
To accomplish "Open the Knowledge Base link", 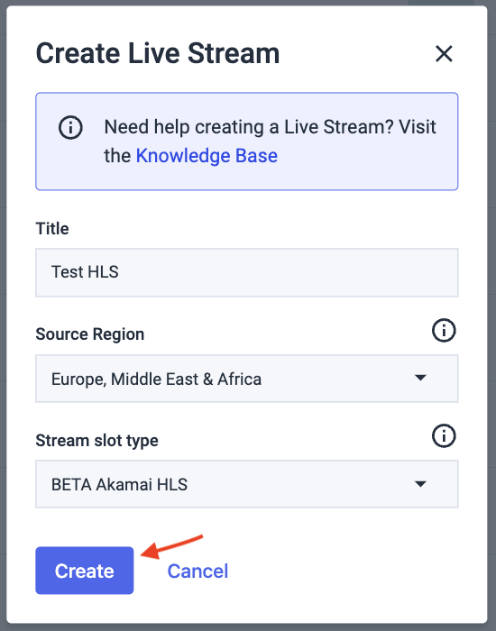I will [207, 156].
